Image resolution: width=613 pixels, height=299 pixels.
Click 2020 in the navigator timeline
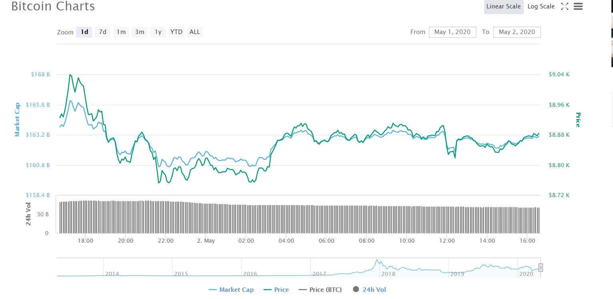click(526, 274)
